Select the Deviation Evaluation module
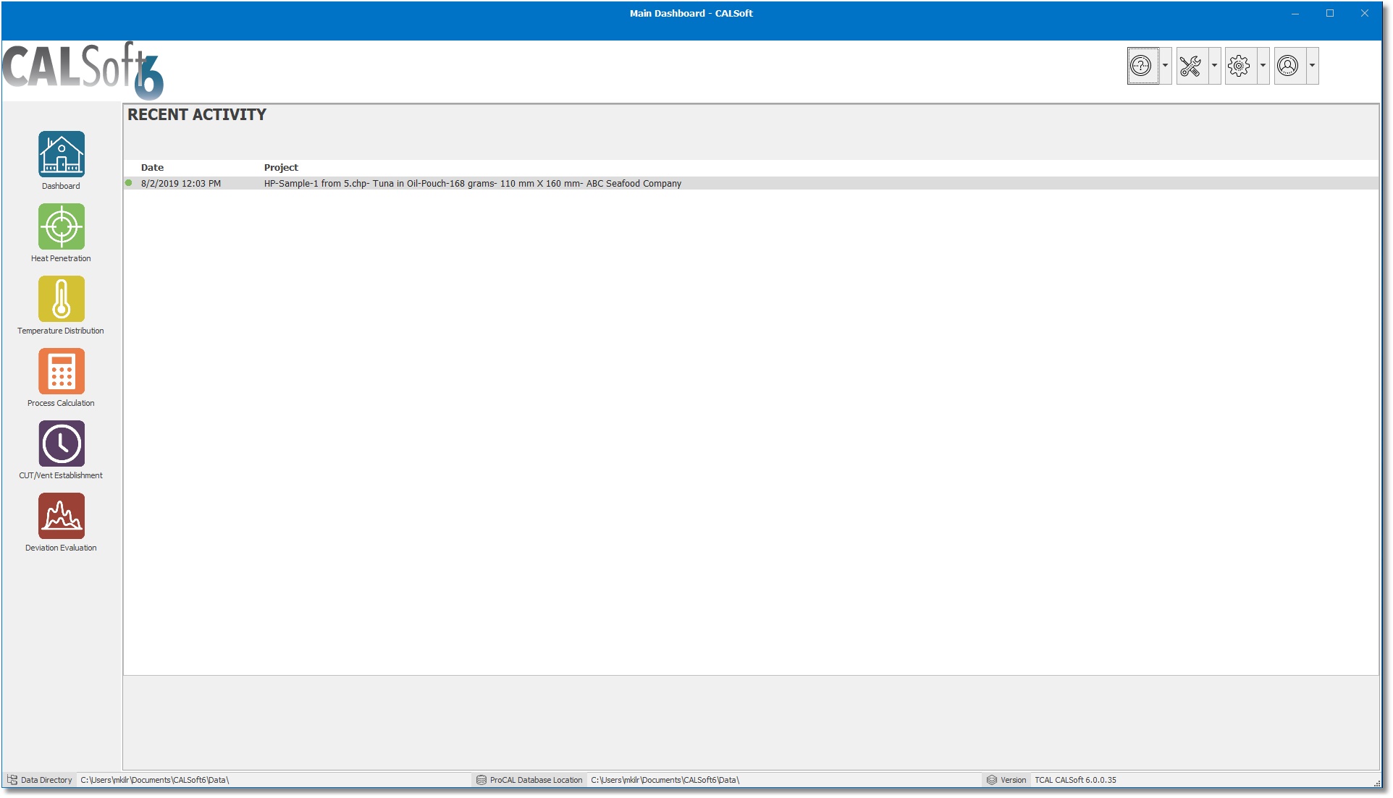1393x798 pixels. (x=61, y=516)
